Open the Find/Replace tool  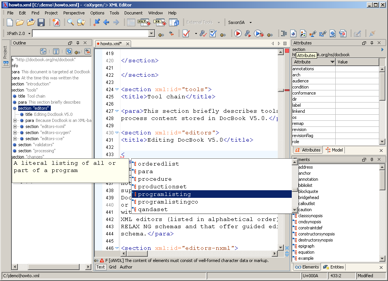click(x=70, y=23)
